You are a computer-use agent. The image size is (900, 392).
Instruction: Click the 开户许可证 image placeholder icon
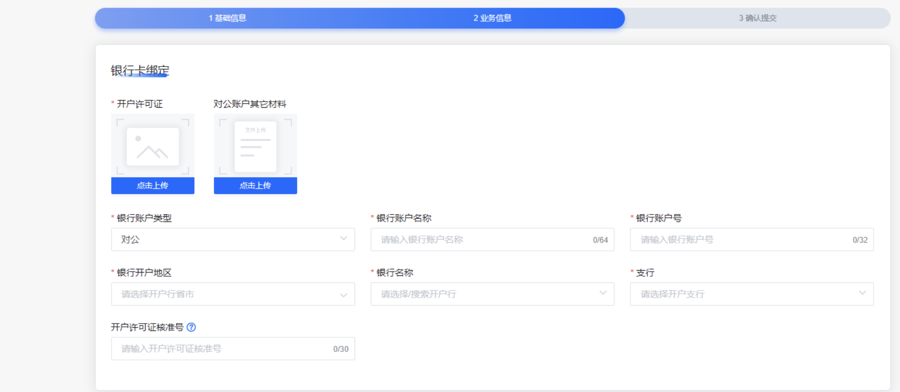[153, 146]
